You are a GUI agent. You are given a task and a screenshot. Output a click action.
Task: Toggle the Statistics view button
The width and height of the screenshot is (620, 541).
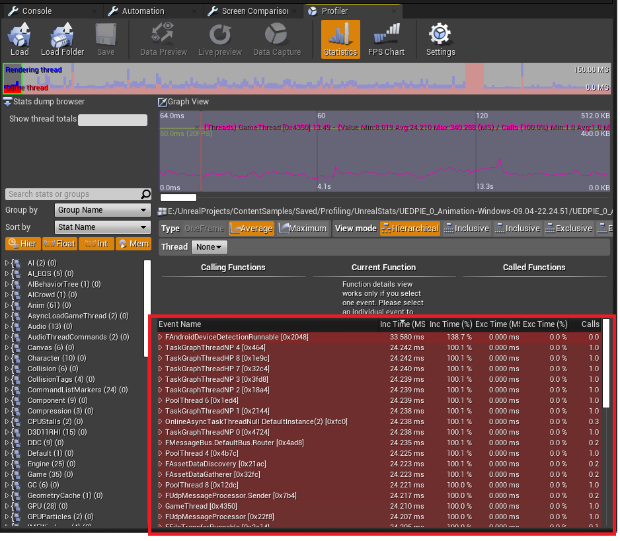340,40
